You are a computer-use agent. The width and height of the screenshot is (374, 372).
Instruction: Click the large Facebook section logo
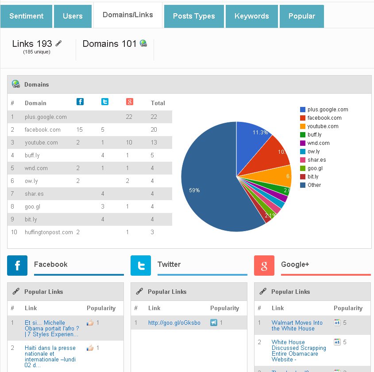pos(17,266)
